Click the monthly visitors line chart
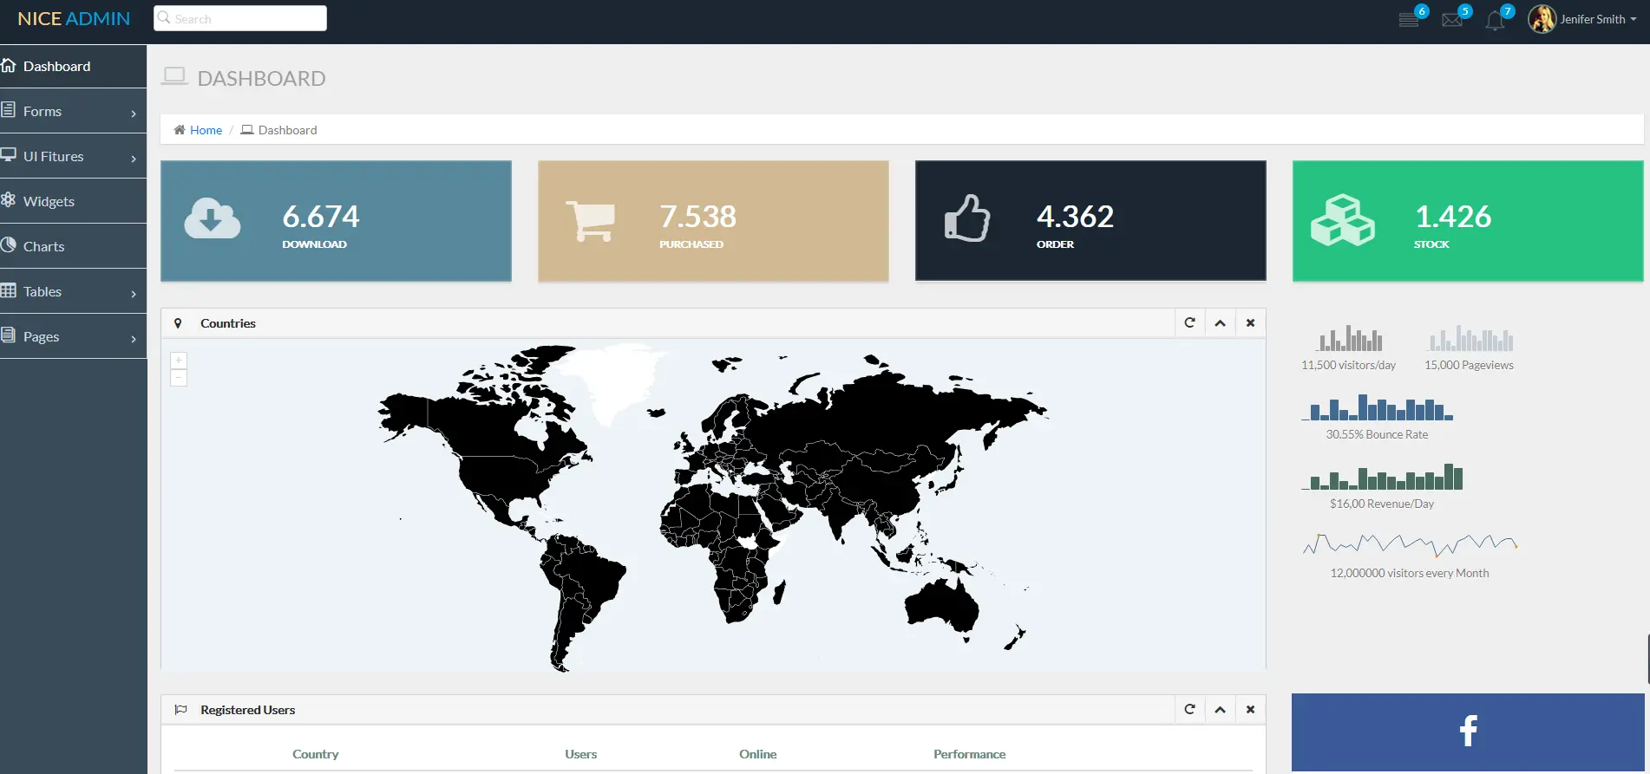The height and width of the screenshot is (774, 1650). tap(1411, 544)
